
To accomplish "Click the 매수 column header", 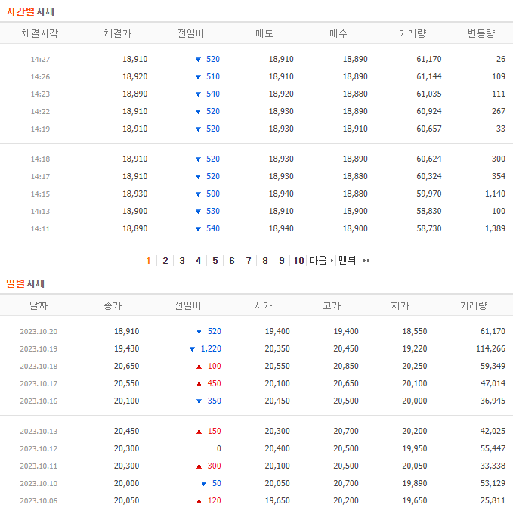I will click(x=338, y=33).
